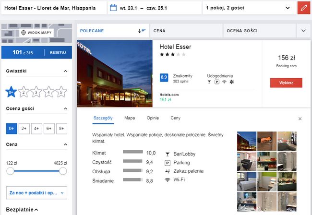The image size is (312, 215).
Task: Expand more sorting options chevron
Action: click(303, 31)
